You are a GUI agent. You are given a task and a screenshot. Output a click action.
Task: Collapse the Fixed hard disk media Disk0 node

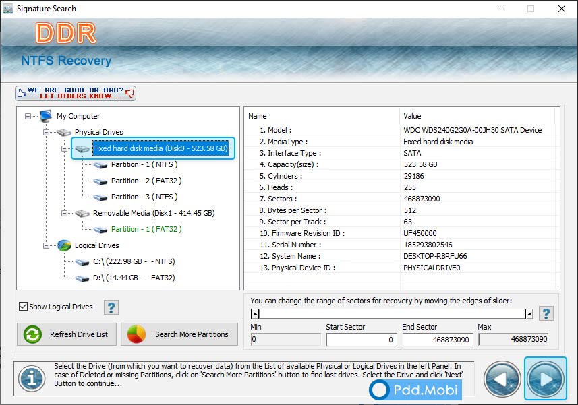(x=64, y=148)
